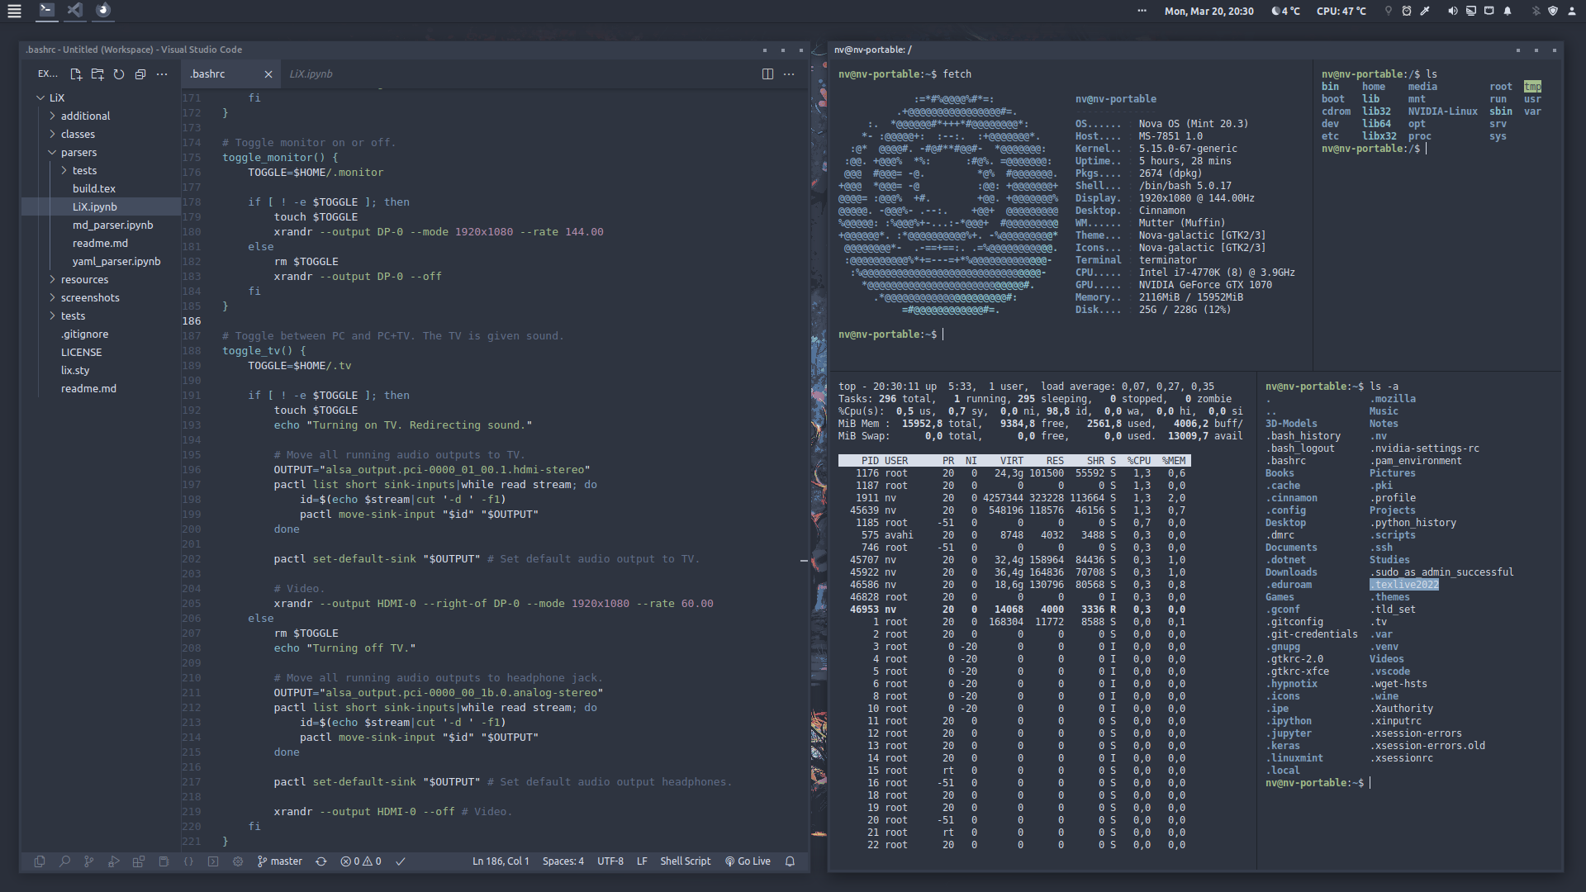The height and width of the screenshot is (892, 1586).
Task: Open the system volume icon in top panel
Action: [x=1452, y=11]
